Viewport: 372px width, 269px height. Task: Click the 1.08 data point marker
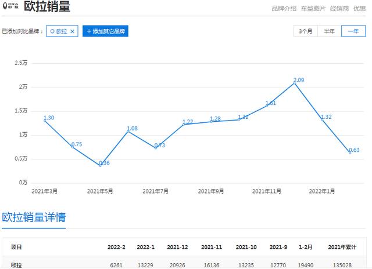point(128,131)
